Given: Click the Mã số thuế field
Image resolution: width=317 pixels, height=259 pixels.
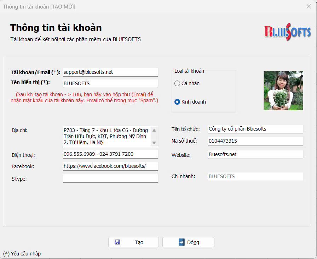Looking at the screenshot, I should [255, 141].
